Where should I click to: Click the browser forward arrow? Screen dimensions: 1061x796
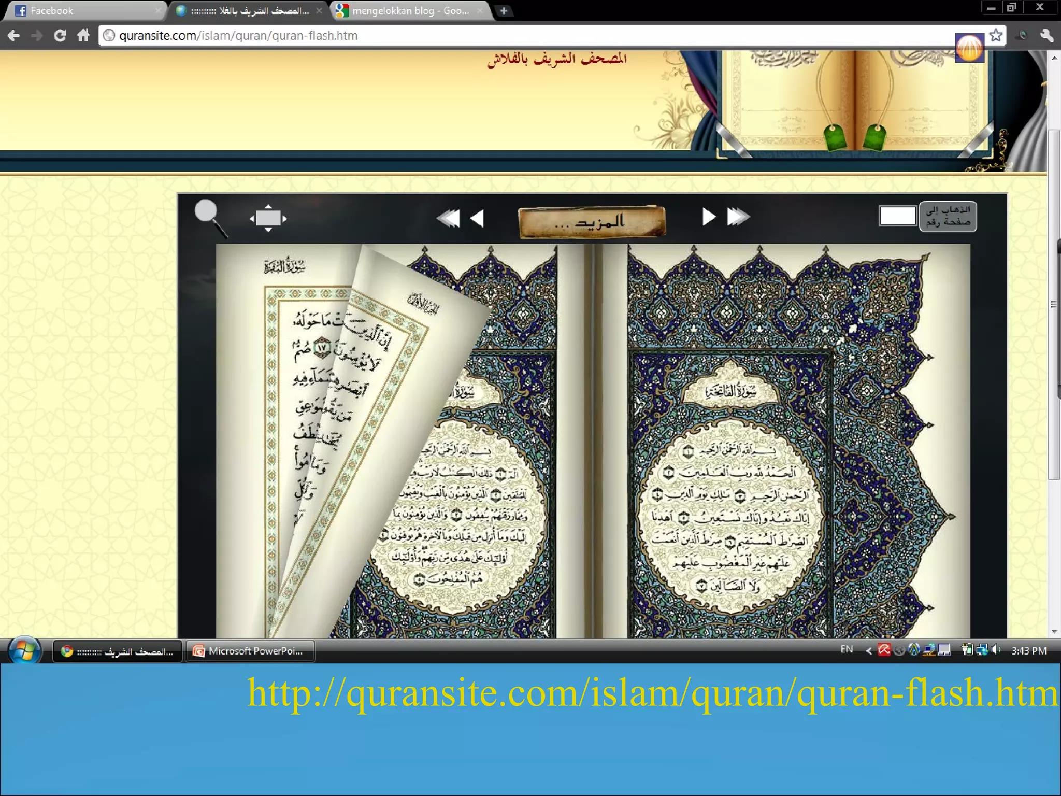click(37, 36)
